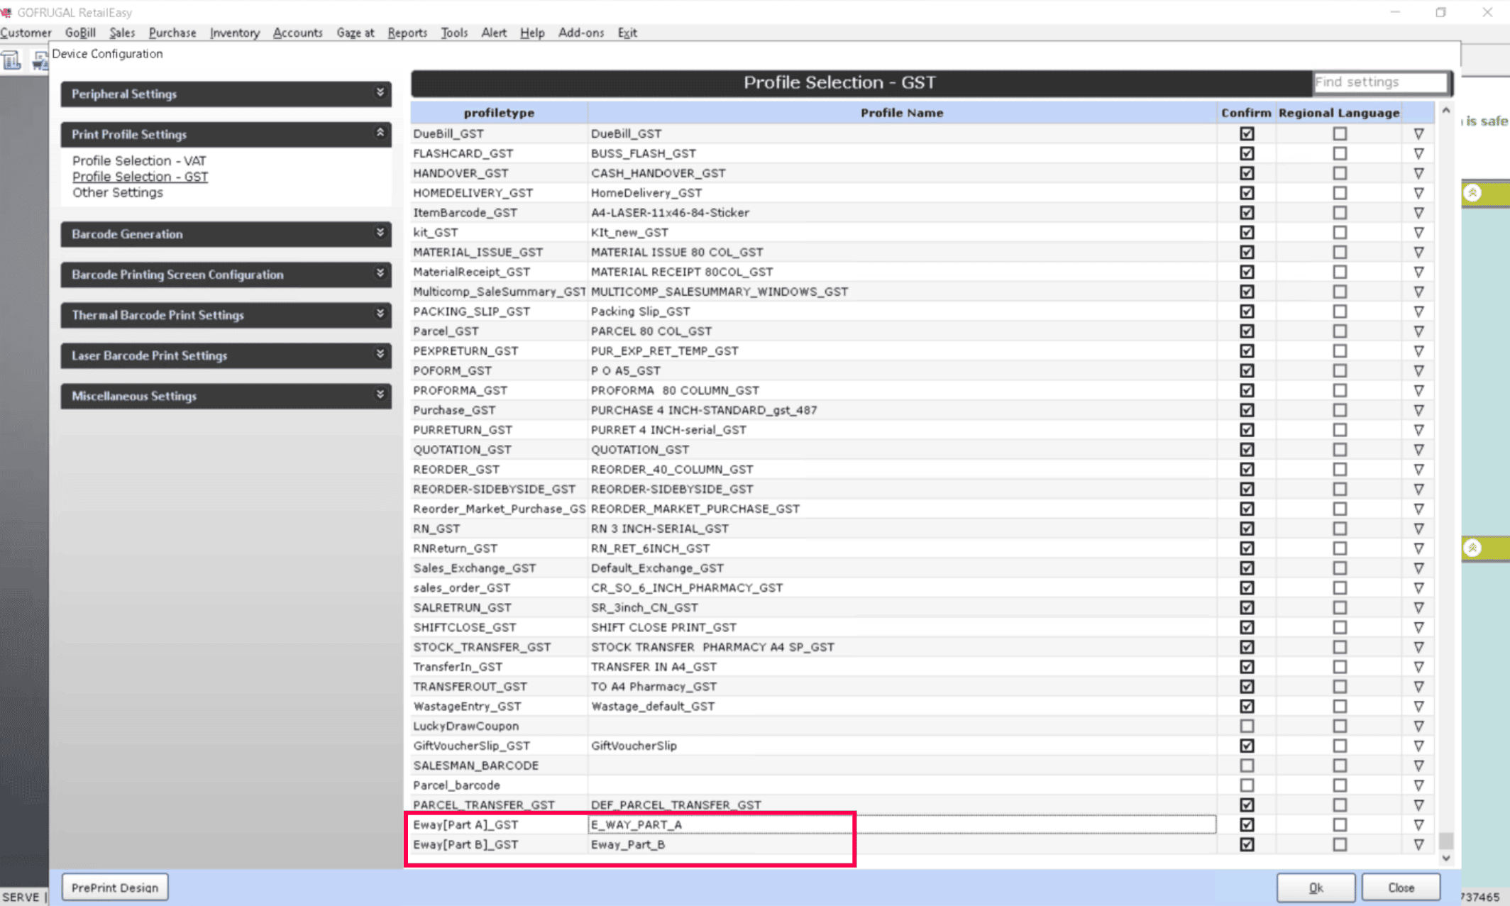Click the scroll down arrow of profile list
Screen dimensions: 1510x906
pos(1446,858)
